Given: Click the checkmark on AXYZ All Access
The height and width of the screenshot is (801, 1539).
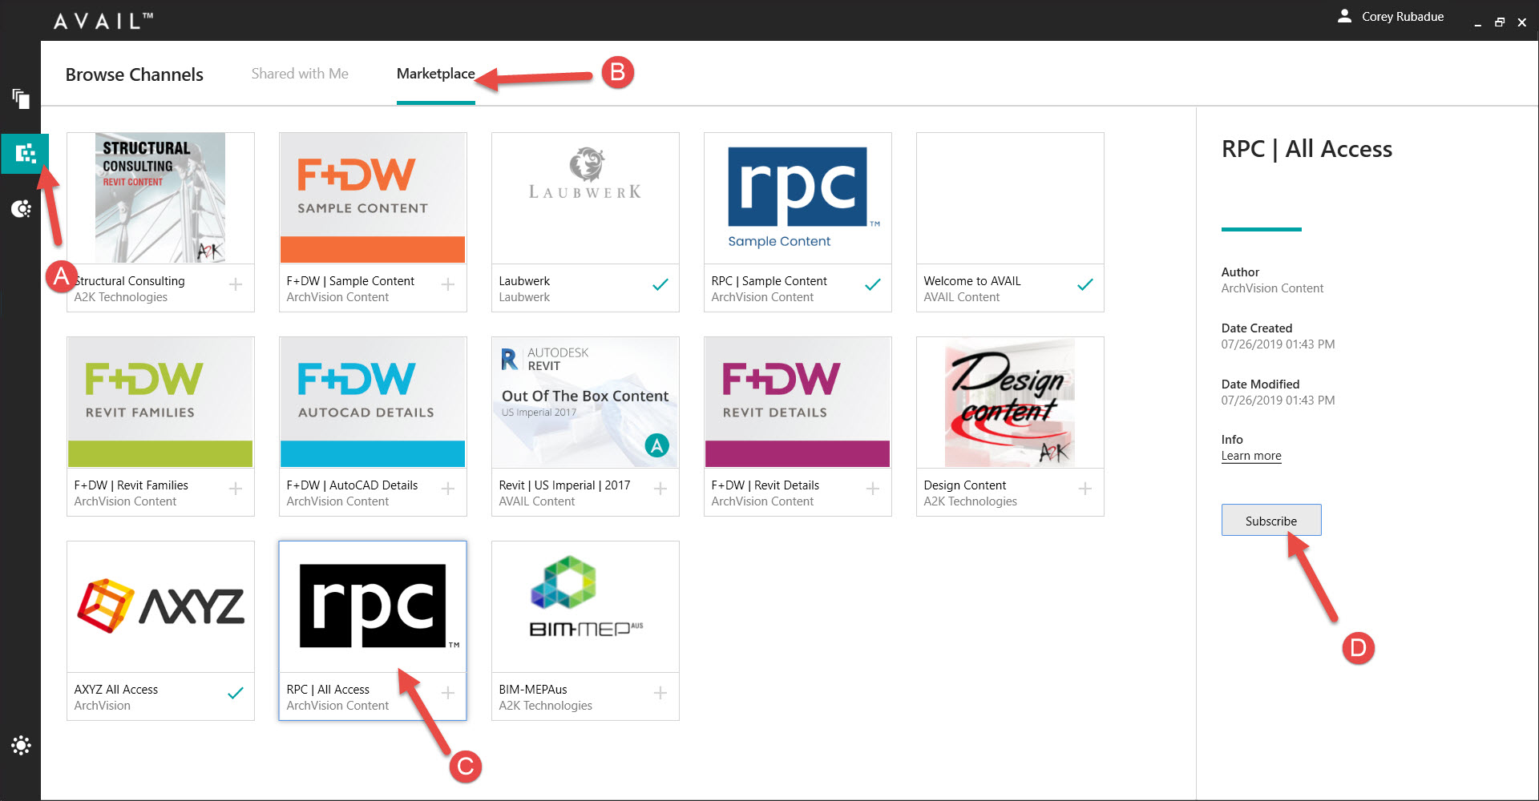Looking at the screenshot, I should click(236, 694).
